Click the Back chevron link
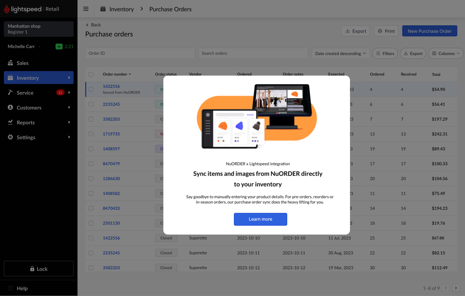The image size is (465, 296). (x=93, y=25)
